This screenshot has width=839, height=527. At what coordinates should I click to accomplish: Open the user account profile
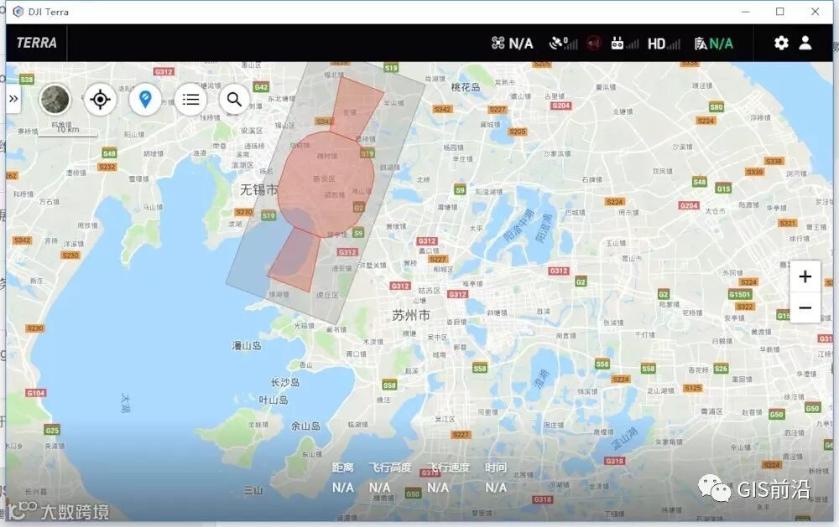click(x=805, y=43)
